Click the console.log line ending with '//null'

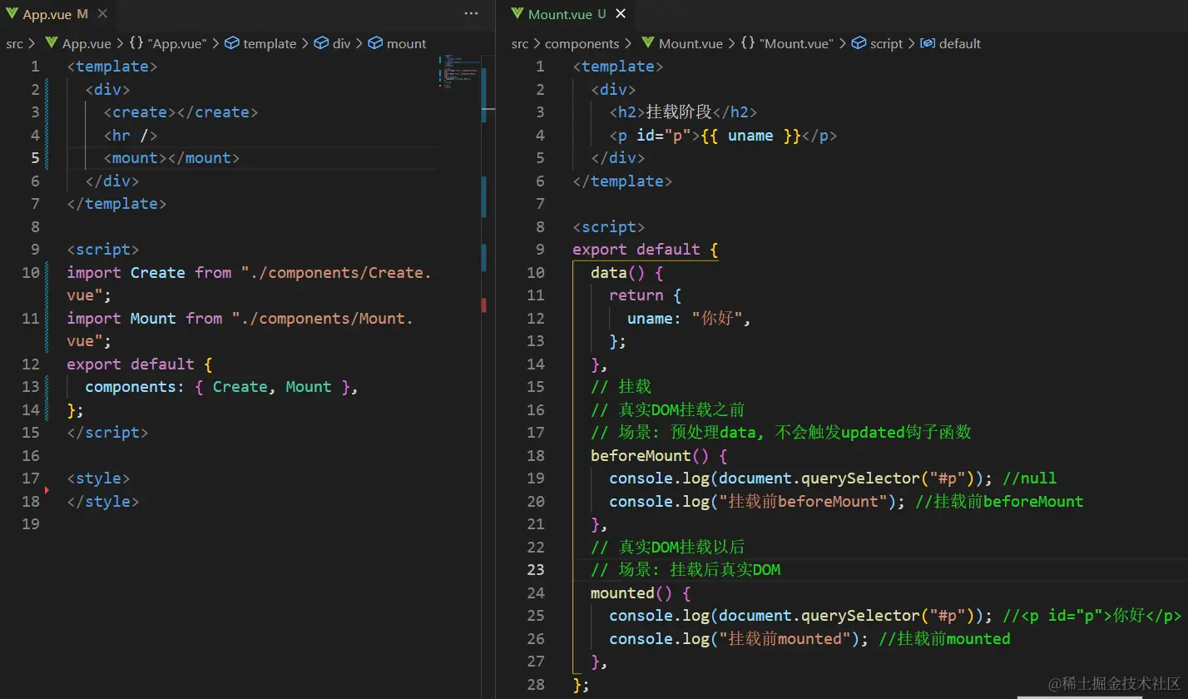point(833,478)
